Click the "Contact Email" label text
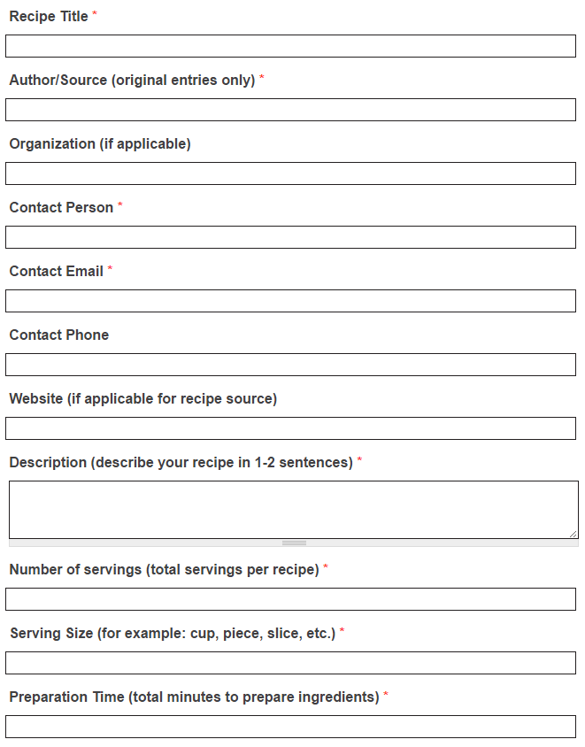 tap(57, 272)
